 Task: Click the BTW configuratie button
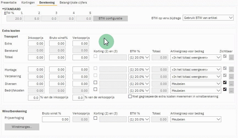[x=110, y=18]
